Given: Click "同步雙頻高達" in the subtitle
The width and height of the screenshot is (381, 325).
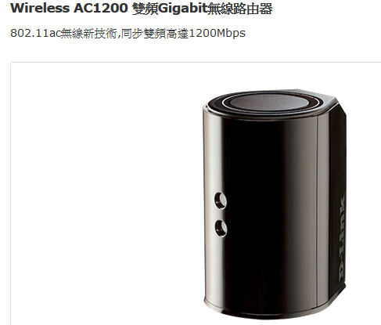Looking at the screenshot, I should coord(155,34).
